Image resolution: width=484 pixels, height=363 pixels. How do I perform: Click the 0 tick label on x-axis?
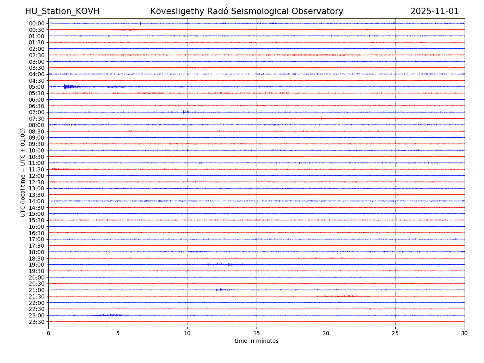[x=48, y=333]
